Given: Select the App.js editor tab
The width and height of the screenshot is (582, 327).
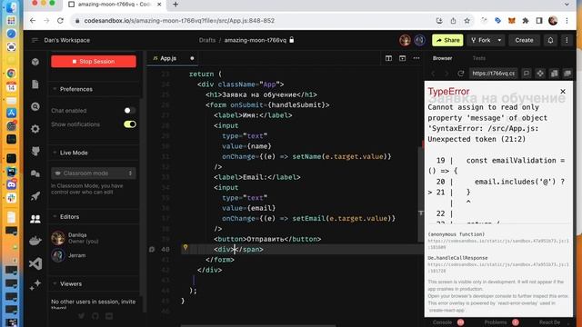Looking at the screenshot, I should pyautogui.click(x=173, y=58).
